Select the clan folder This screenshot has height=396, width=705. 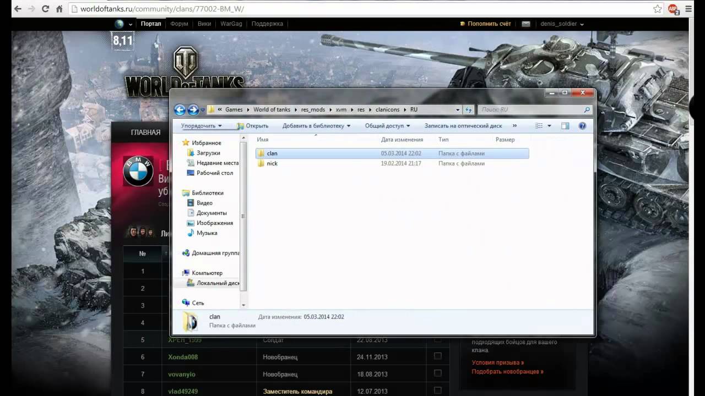(x=392, y=153)
